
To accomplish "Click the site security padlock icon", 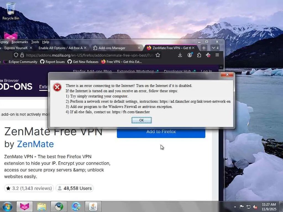I will [x=22, y=55].
